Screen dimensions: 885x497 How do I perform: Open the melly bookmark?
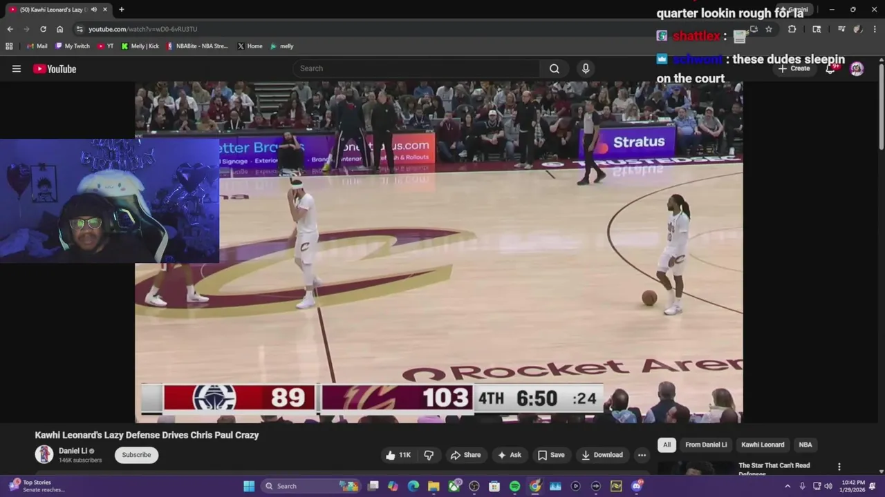(282, 46)
